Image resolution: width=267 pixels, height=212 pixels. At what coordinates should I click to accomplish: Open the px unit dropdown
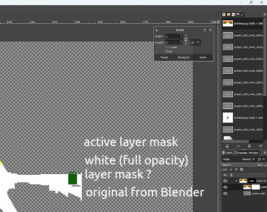[195, 42]
